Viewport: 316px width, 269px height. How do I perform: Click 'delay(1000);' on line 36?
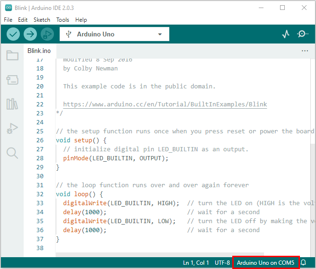85,230
